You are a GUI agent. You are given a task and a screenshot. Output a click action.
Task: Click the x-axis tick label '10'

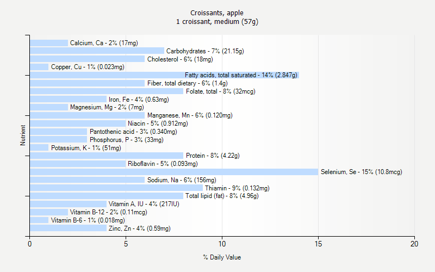pos(222,244)
